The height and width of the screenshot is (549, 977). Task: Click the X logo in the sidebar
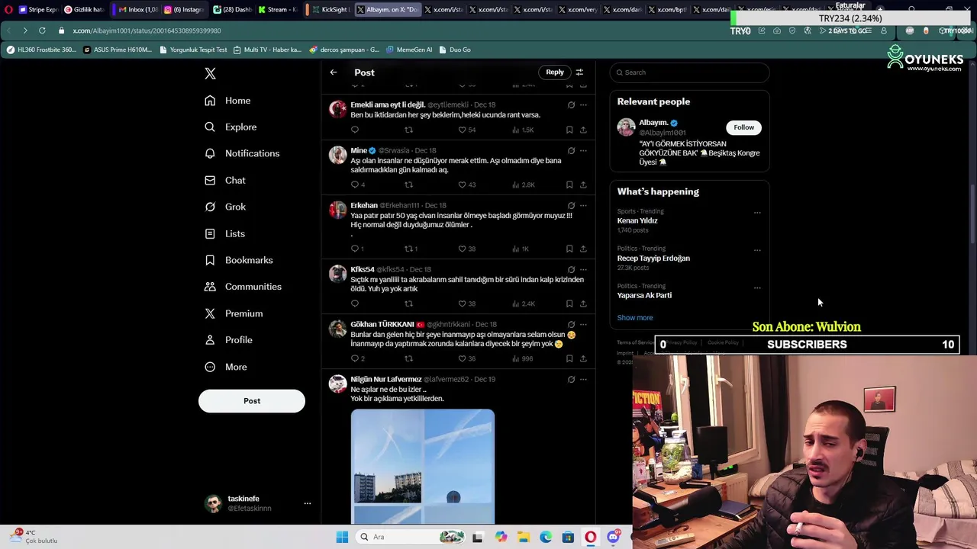pos(210,73)
